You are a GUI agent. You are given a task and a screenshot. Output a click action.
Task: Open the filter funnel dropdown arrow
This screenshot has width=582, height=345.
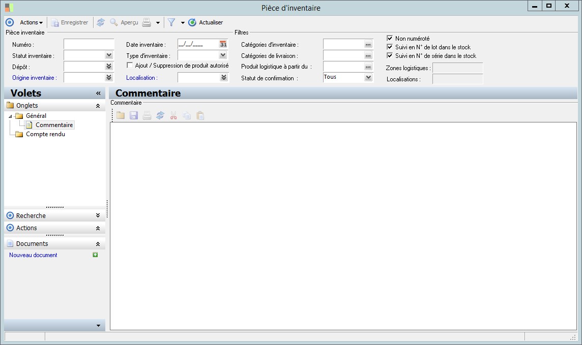[183, 23]
